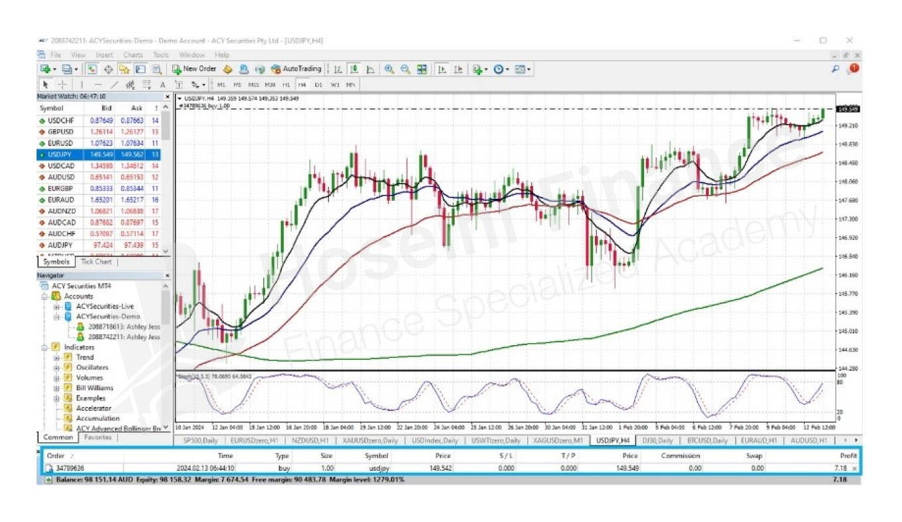Open the Periods clock dropdown
902x522 pixels.
501,68
